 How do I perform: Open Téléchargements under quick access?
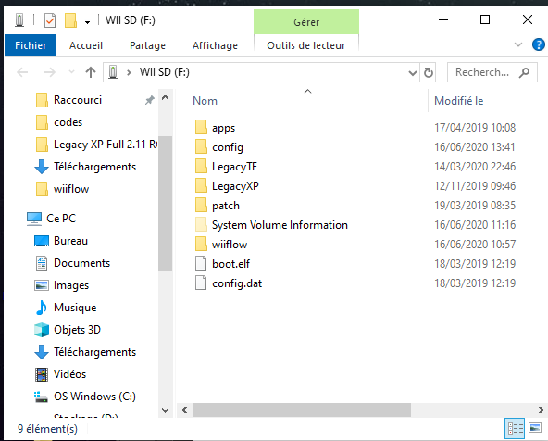click(x=94, y=167)
